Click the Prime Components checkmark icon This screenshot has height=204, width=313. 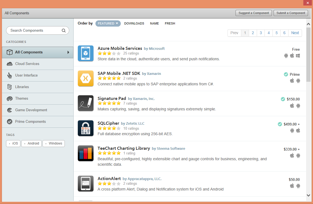pos(10,121)
